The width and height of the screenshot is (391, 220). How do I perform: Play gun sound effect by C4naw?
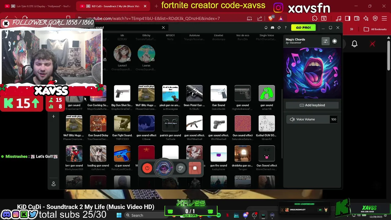click(146, 123)
